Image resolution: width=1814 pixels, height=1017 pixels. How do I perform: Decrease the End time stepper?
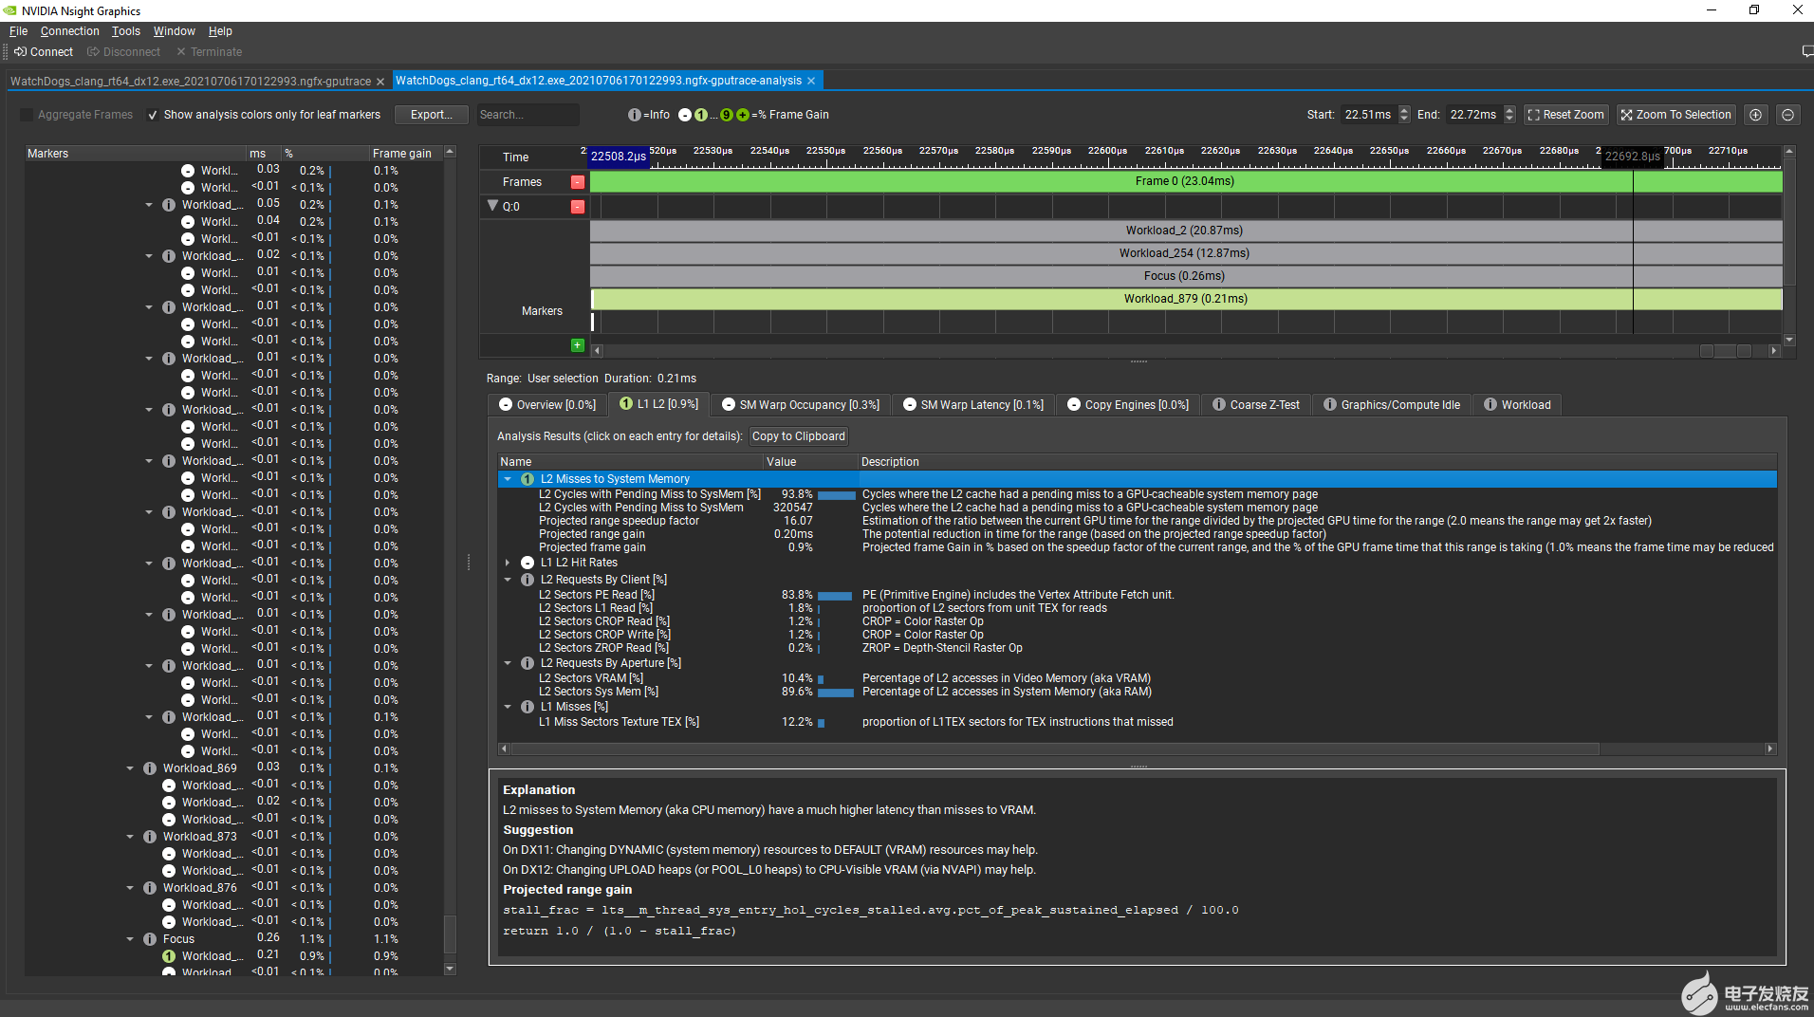[1509, 120]
